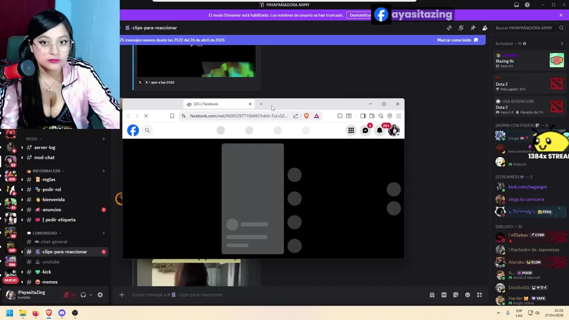Open pedir-etiqueta channel

66,220
